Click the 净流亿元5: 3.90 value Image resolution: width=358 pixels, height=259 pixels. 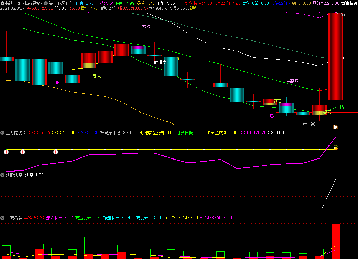pos(146,218)
